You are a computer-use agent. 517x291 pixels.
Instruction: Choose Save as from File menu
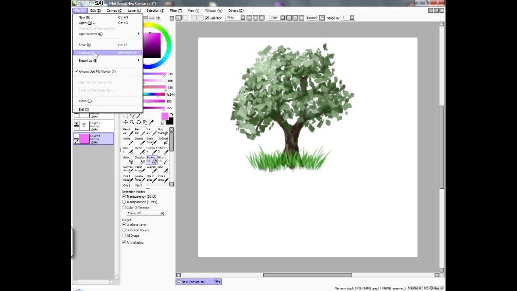107,53
